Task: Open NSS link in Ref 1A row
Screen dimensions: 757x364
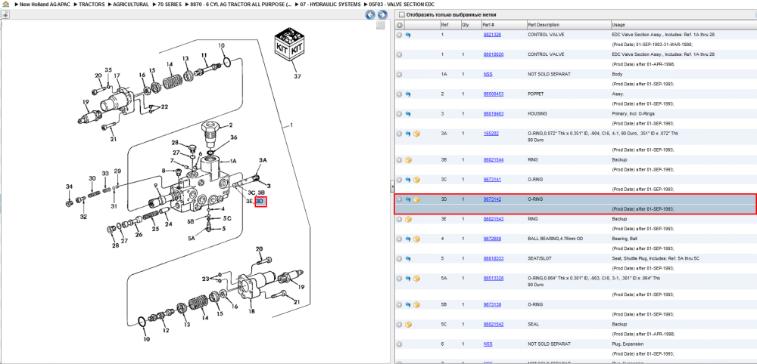Action: pyautogui.click(x=488, y=74)
